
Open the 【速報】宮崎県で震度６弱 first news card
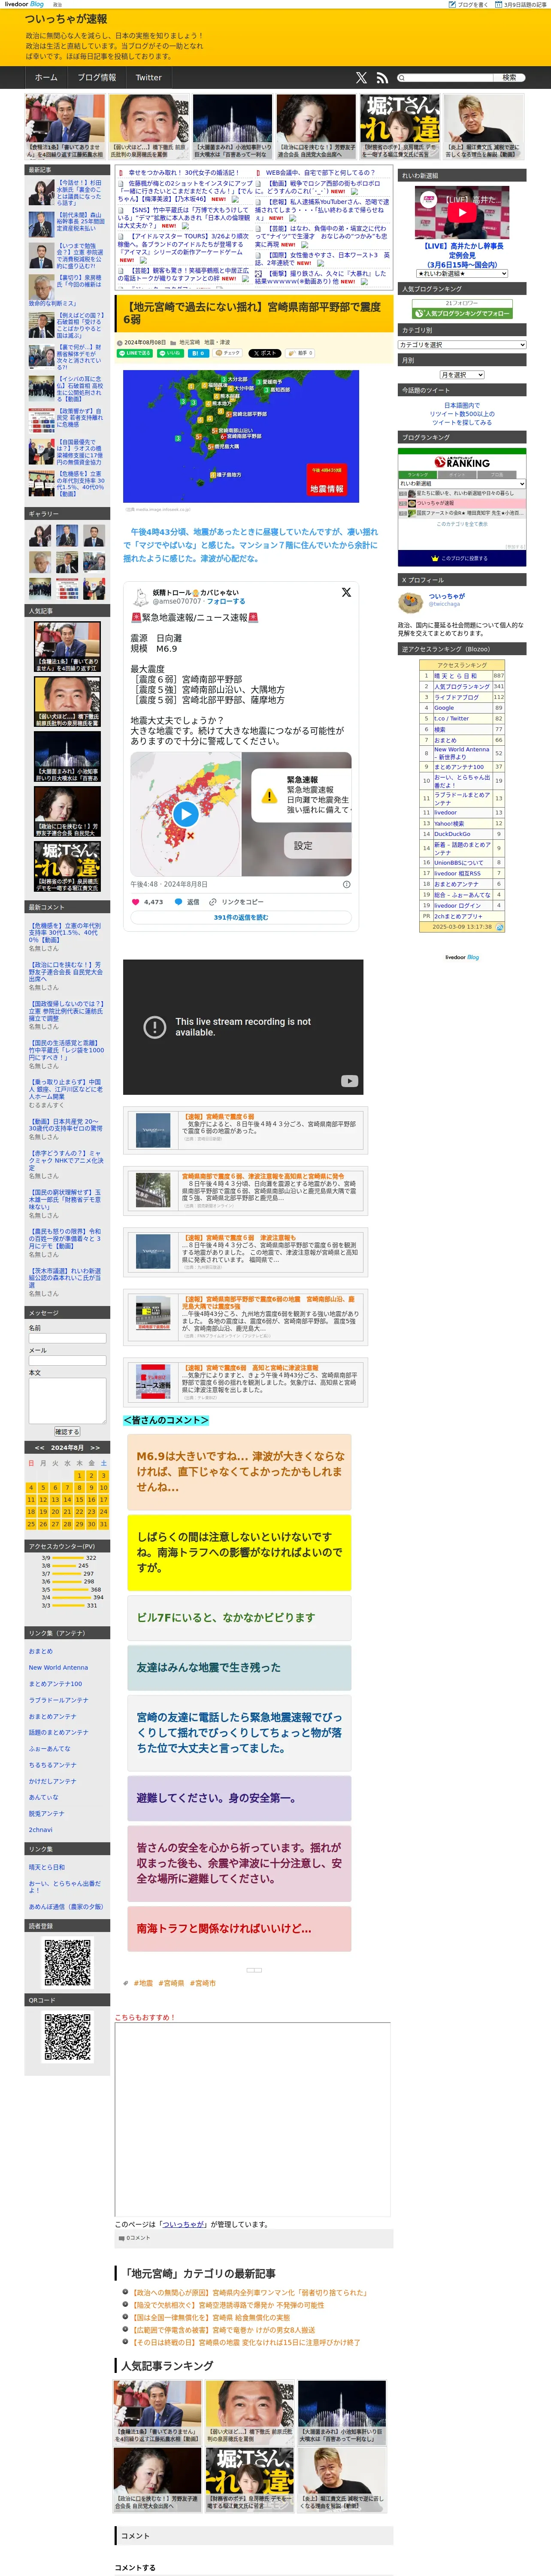(245, 1130)
